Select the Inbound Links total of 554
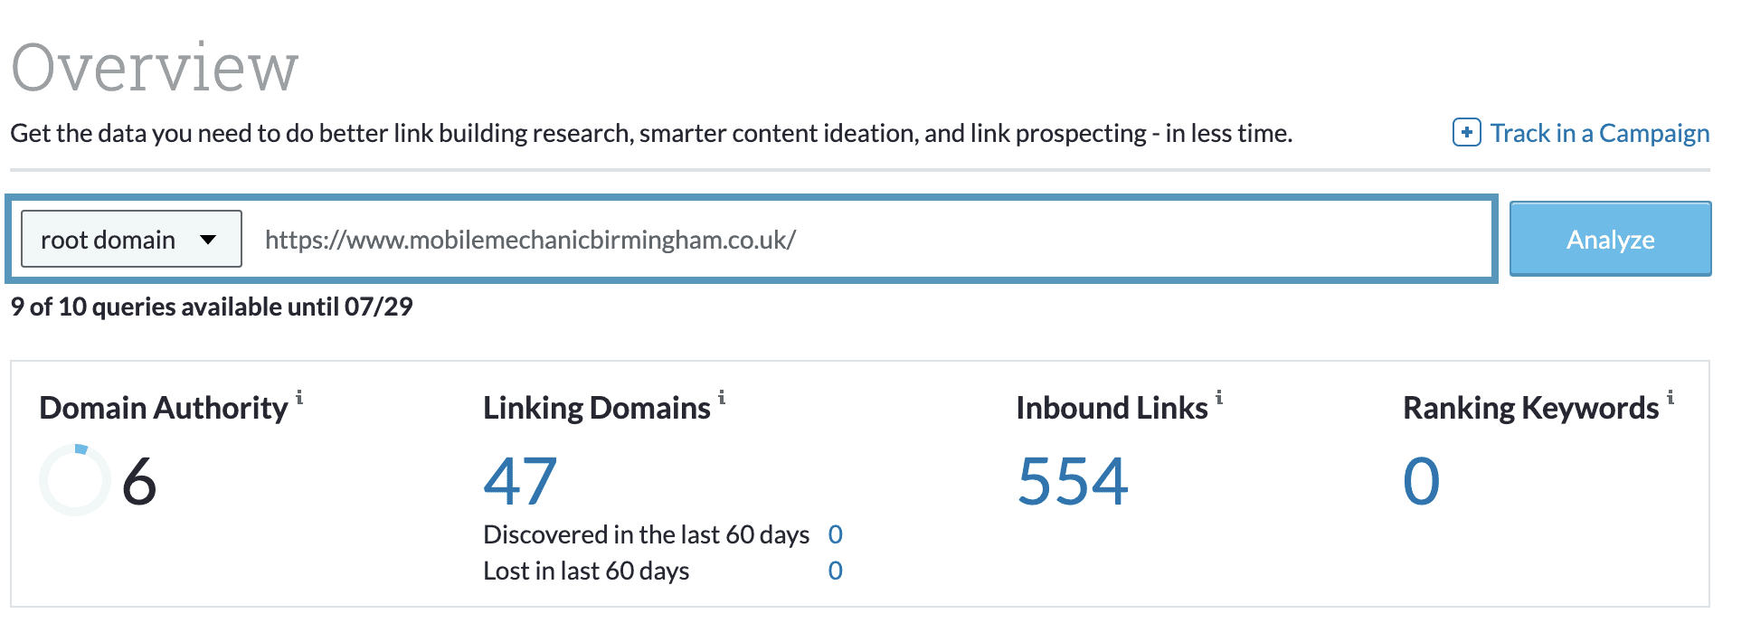 (x=1073, y=479)
